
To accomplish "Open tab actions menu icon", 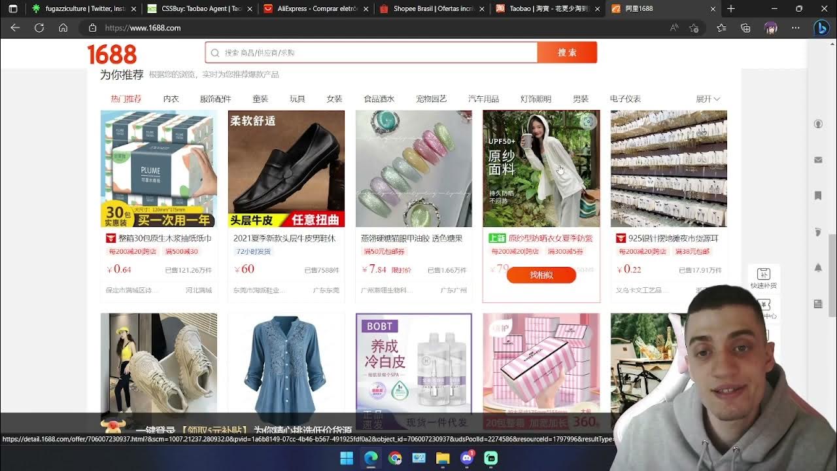I will coord(12,9).
